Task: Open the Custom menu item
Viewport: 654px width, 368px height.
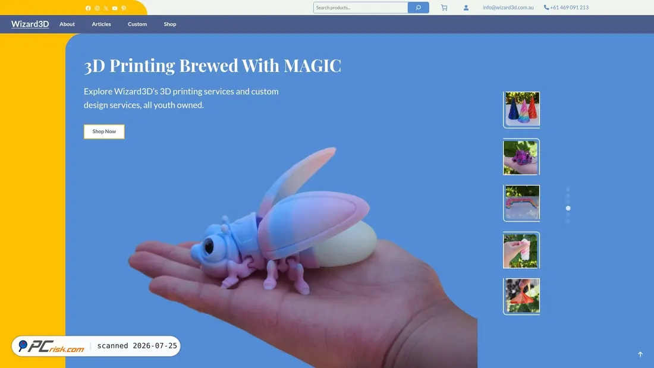Action: tap(137, 24)
